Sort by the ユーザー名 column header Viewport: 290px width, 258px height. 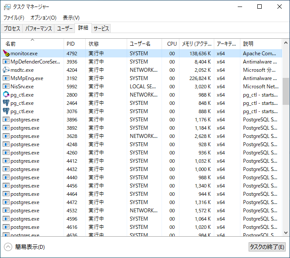point(144,44)
